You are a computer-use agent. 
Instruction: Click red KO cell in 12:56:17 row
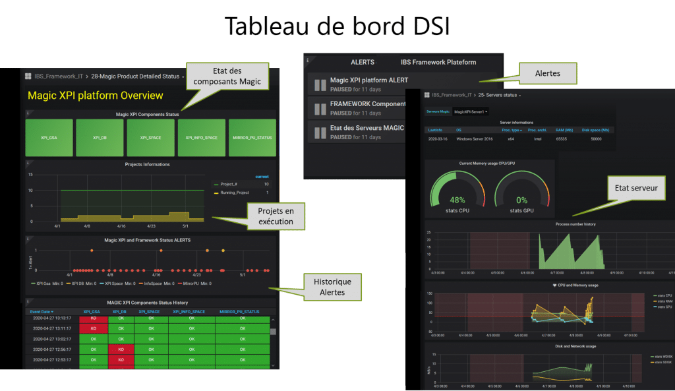[121, 349]
